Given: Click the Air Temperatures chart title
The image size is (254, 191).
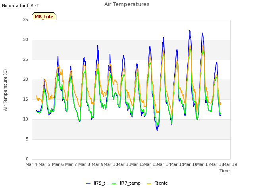Looking at the screenshot, I should pyautogui.click(x=127, y=4).
